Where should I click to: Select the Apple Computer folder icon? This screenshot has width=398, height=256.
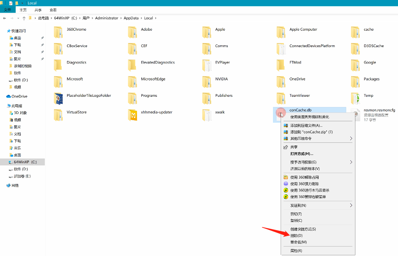click(x=281, y=32)
